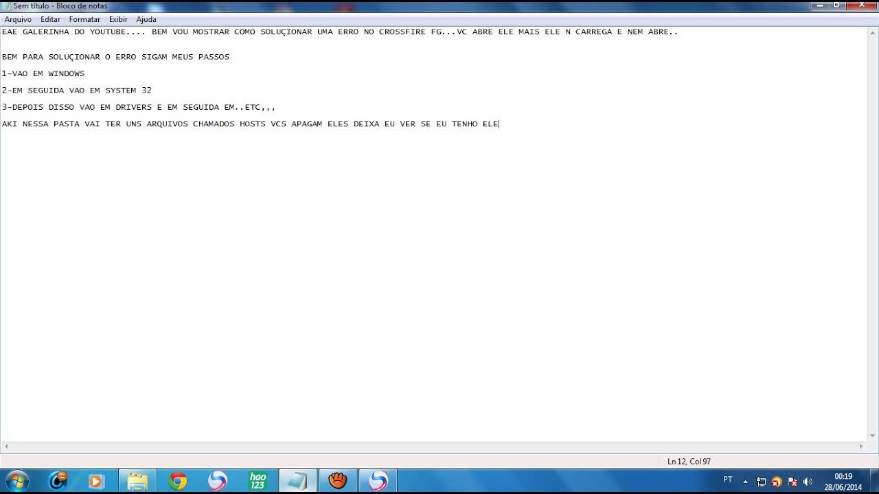
Task: Click status bar text 'Ln 12, Col 97'
Action: click(x=689, y=462)
